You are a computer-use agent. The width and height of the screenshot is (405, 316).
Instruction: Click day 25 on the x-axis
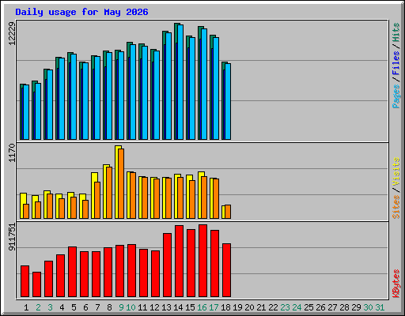click(308, 307)
